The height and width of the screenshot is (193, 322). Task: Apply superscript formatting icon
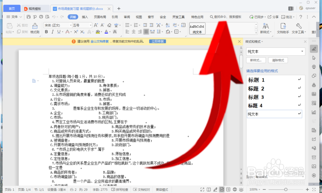click(x=76, y=32)
